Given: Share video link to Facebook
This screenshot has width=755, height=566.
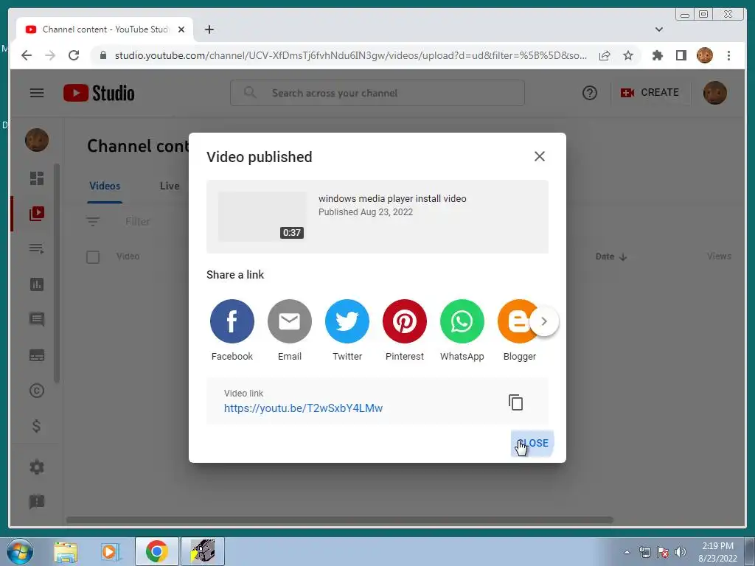Looking at the screenshot, I should (232, 321).
